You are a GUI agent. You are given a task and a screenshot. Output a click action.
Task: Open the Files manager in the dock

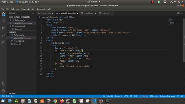tap(23, 101)
